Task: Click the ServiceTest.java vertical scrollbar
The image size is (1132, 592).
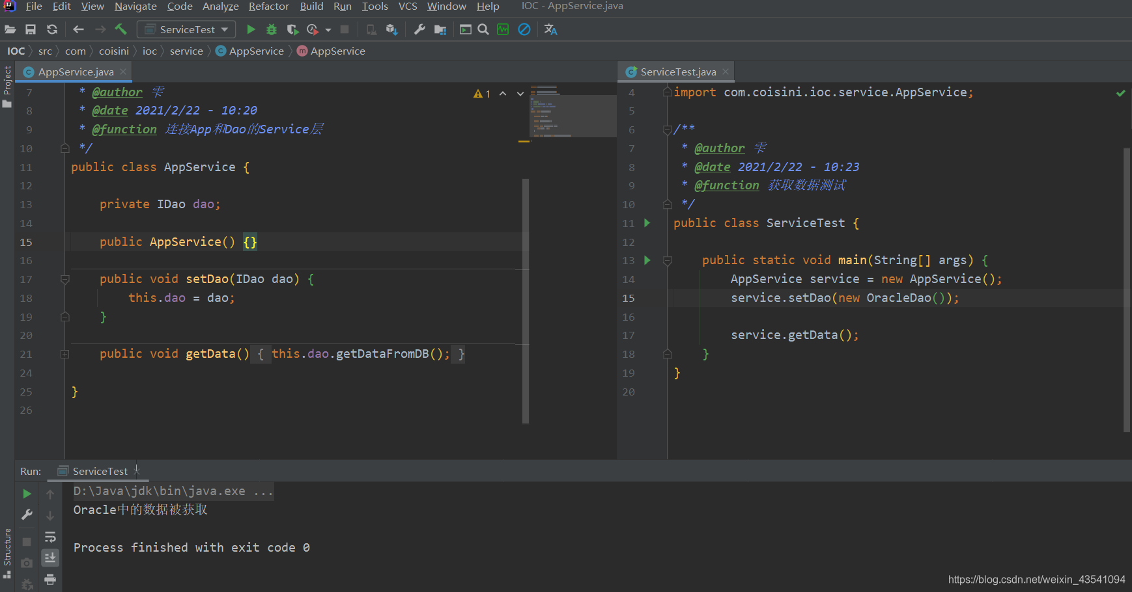Action: [x=1127, y=289]
